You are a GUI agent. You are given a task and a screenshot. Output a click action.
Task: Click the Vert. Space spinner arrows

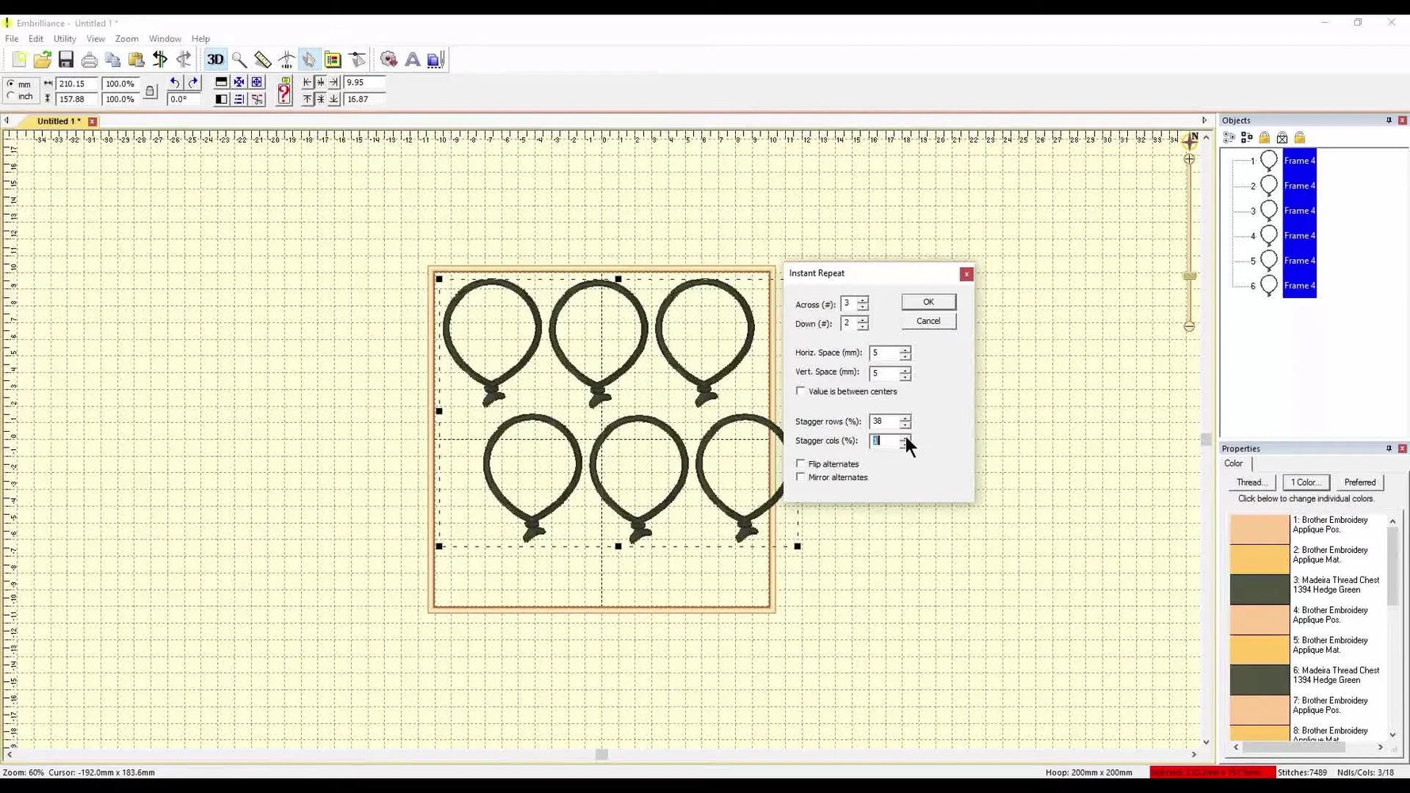click(x=905, y=372)
